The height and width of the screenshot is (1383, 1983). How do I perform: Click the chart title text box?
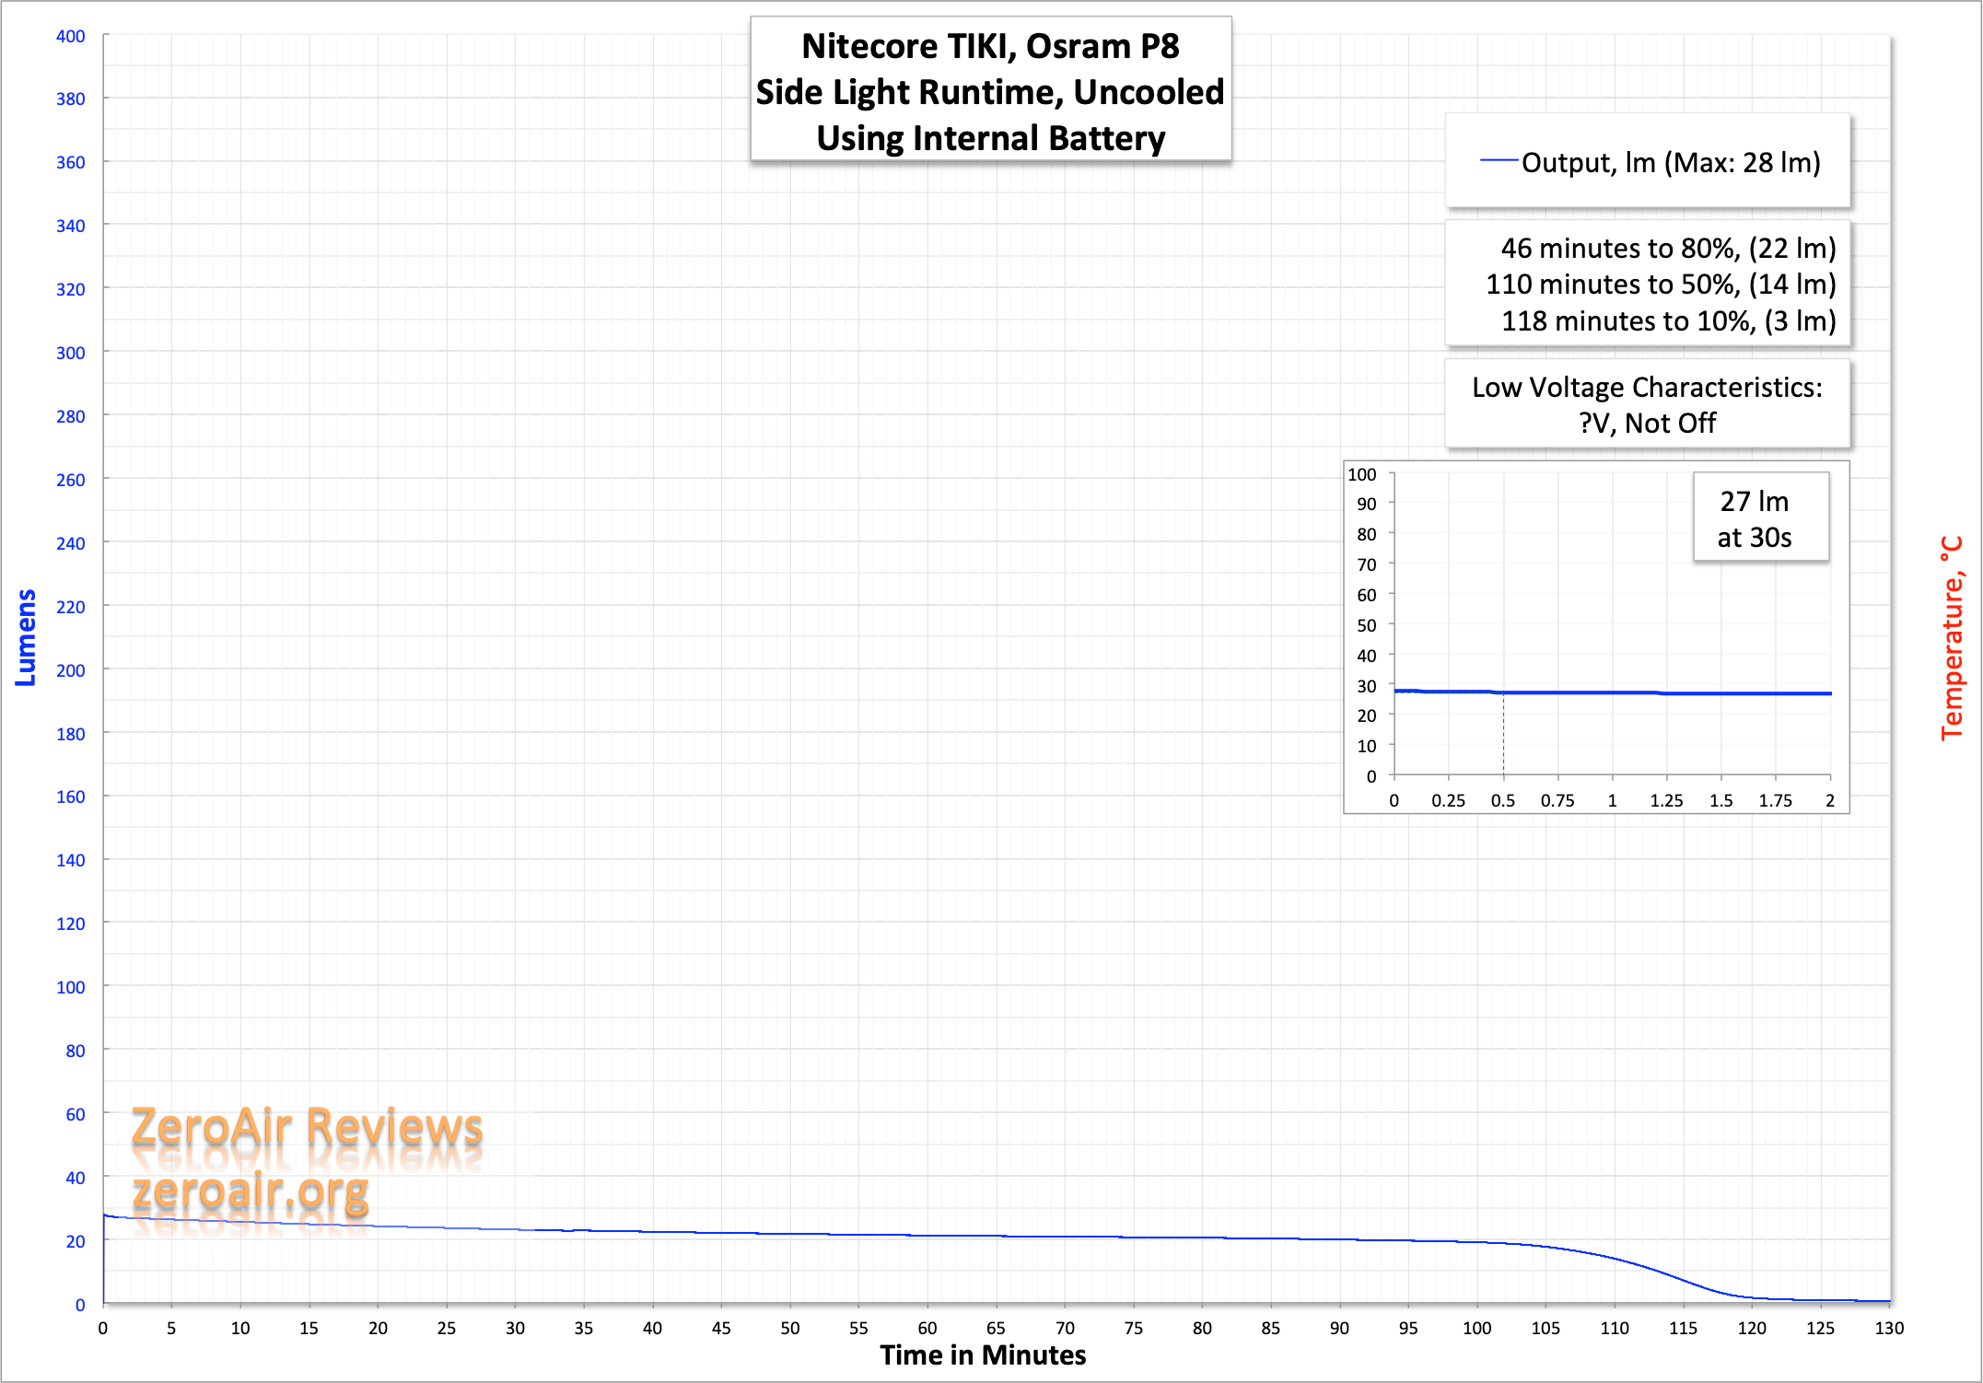point(990,91)
